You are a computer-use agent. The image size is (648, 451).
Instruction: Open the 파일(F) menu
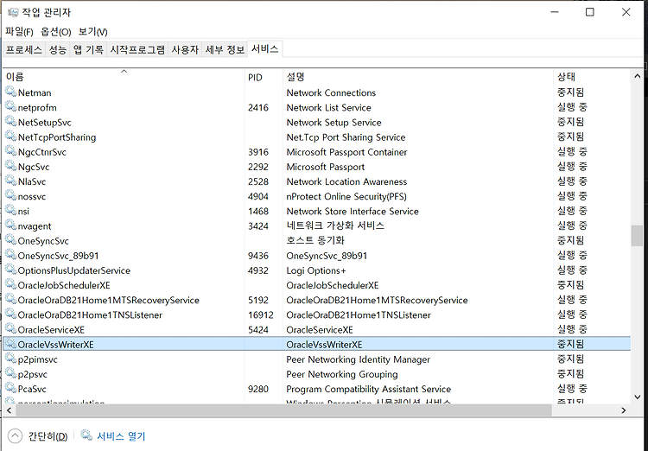19,32
